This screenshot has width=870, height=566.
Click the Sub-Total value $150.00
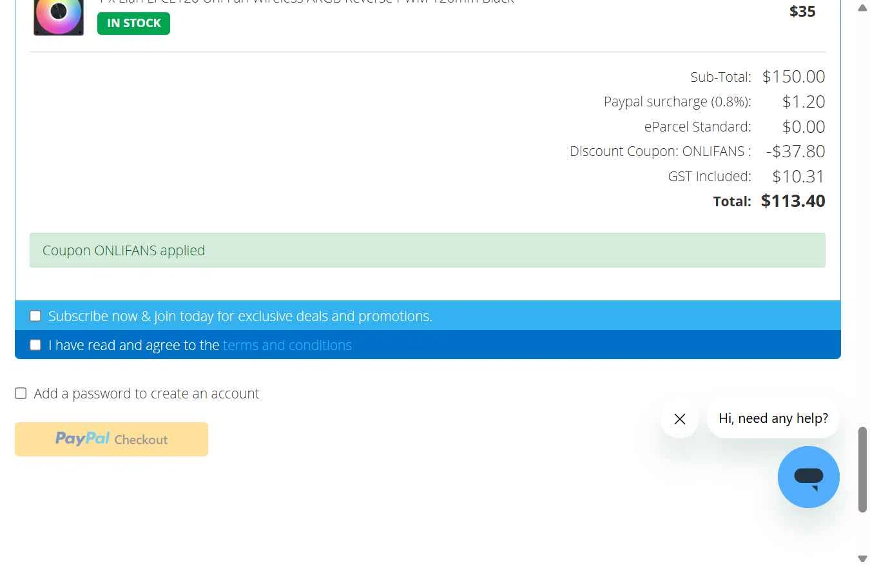pos(793,77)
